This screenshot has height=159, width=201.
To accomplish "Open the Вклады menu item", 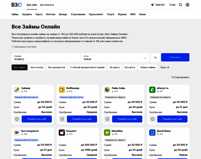I will point(63,14).
